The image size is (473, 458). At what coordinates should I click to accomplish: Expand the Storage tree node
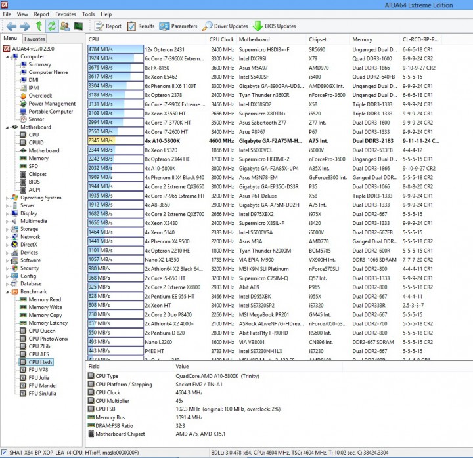(7, 229)
